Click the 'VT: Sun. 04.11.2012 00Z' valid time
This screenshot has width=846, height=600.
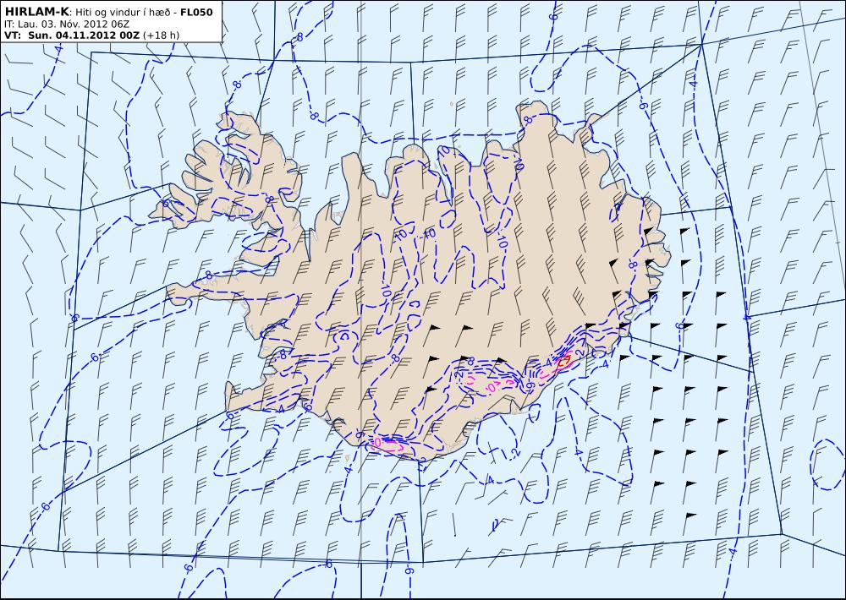(72, 35)
